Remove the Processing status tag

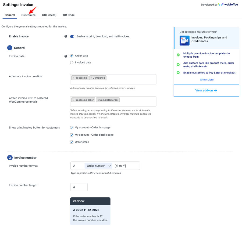tap(73, 78)
